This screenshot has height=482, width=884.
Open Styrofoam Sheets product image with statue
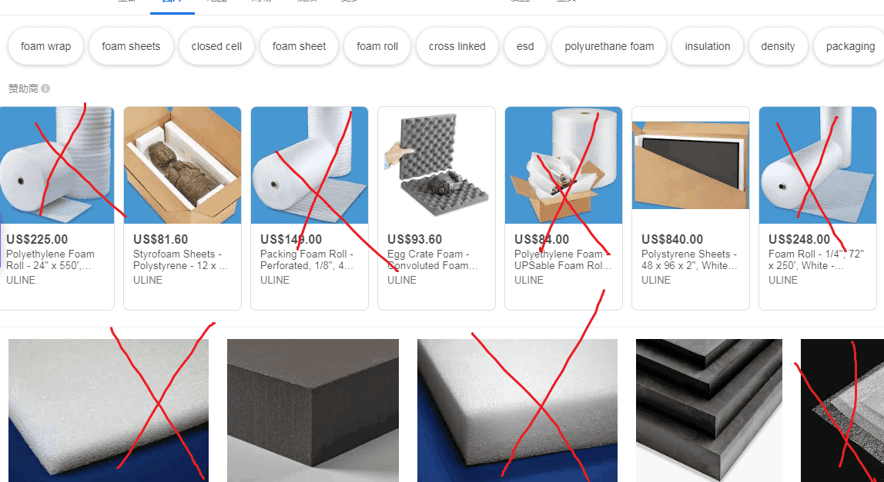(182, 165)
